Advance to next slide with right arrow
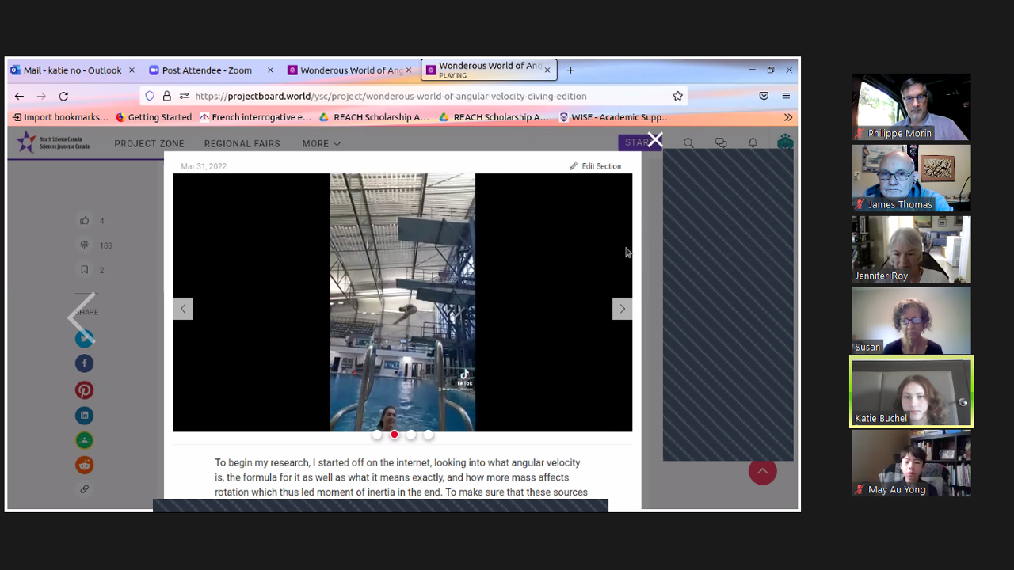Screen dimensions: 1014x570 click(622, 309)
